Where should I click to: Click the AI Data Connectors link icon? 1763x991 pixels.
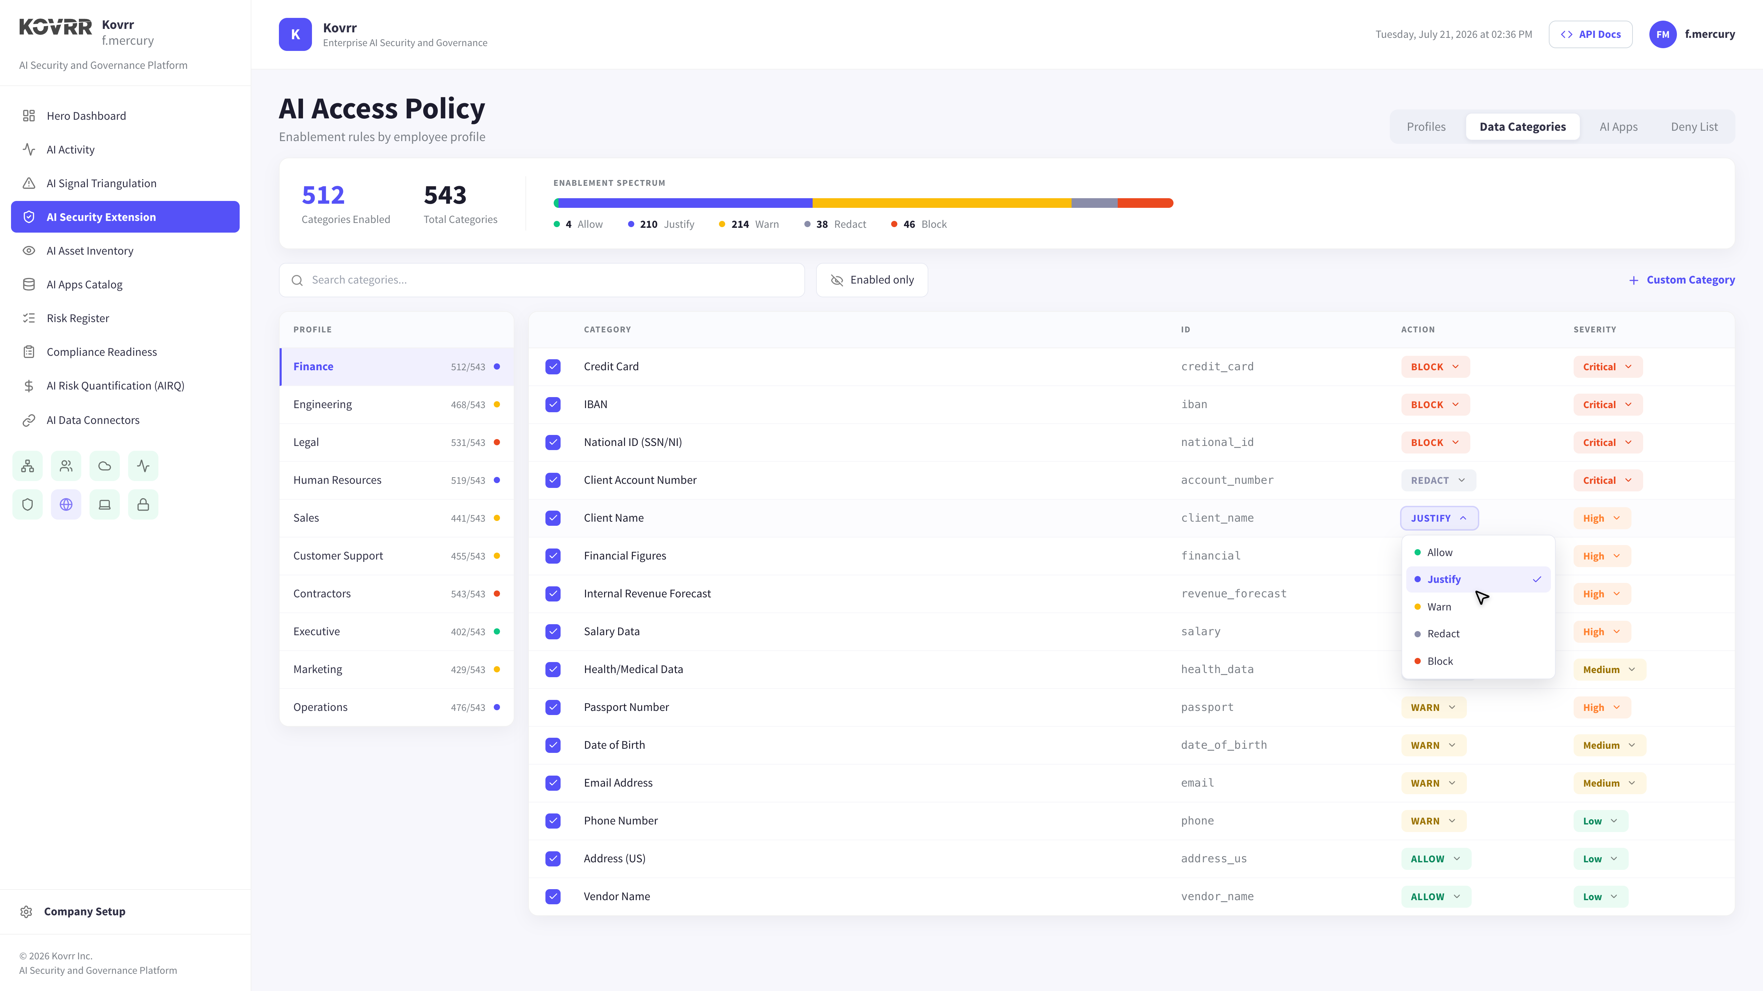[29, 420]
